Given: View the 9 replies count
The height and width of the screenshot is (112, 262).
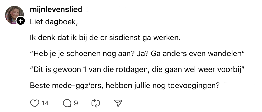Looking at the screenshot, I should [76, 103].
